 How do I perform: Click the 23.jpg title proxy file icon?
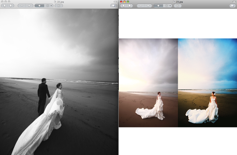pos(174,2)
